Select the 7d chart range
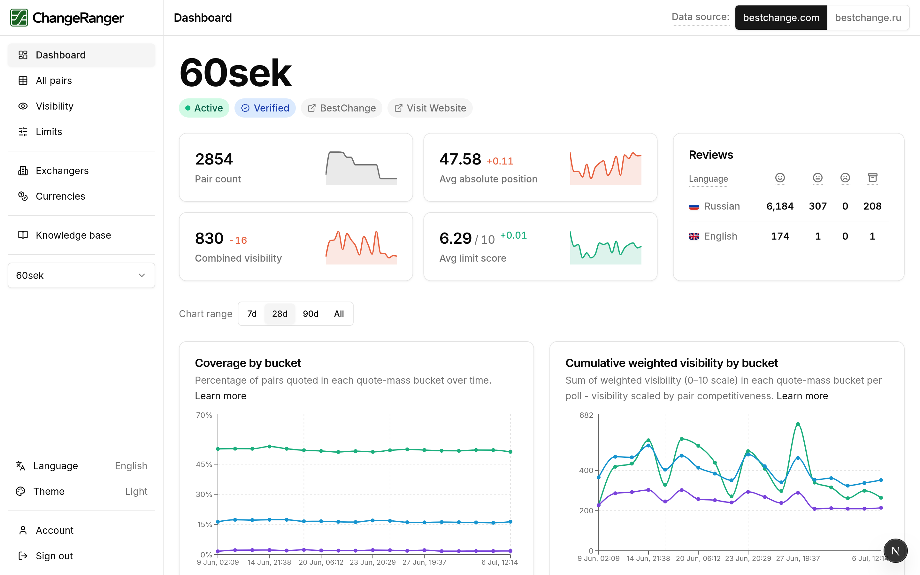The image size is (920, 575). tap(252, 314)
